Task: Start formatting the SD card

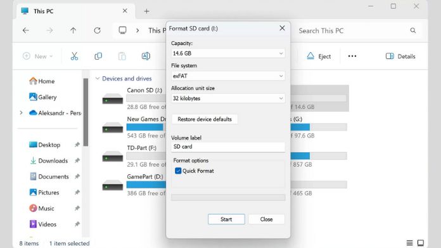Action: coord(226,219)
